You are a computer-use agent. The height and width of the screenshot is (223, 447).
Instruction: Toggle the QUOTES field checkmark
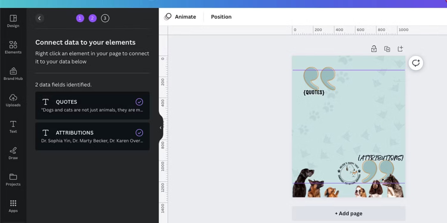tap(139, 102)
